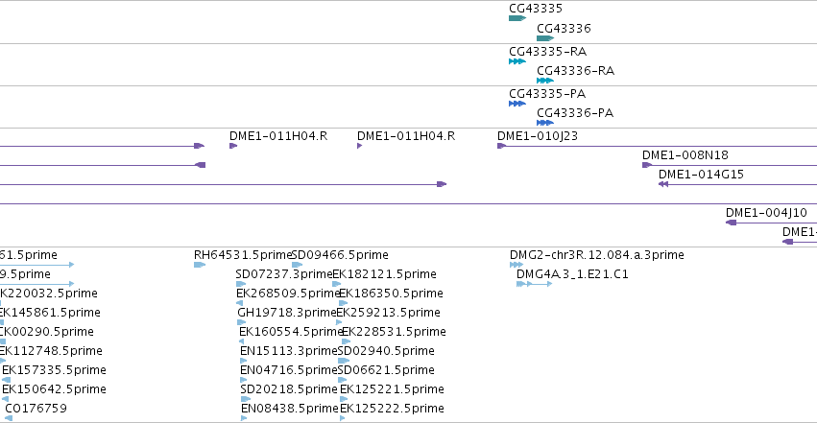Click the SD20218.5prime EST label
Viewport: 817px width, 423px height.
(289, 389)
